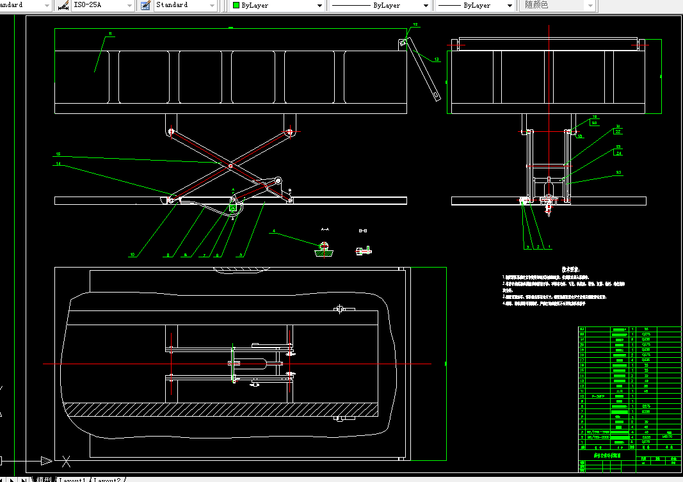Screen dimensions: 683x482
Task: Click the last-tab arrow button
Action: (x=23, y=480)
